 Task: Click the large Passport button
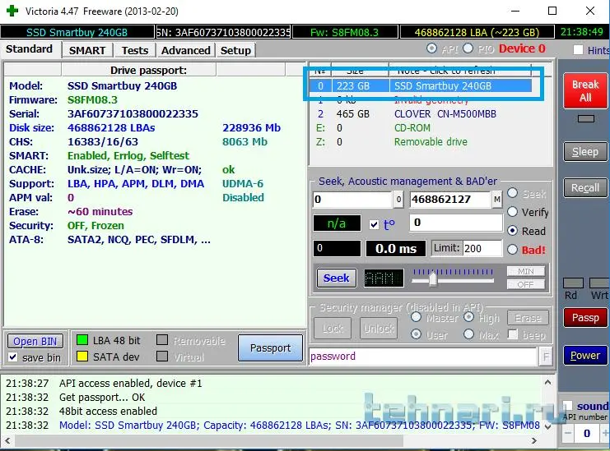click(270, 347)
